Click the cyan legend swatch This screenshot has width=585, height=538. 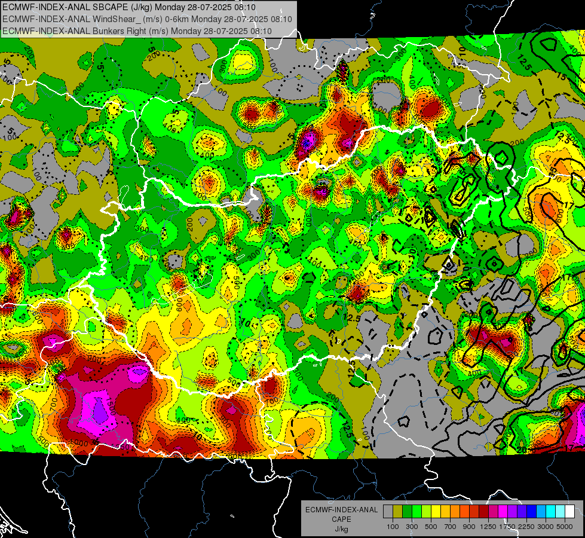click(x=551, y=512)
